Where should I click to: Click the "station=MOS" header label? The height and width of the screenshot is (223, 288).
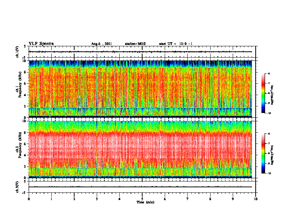coord(135,44)
